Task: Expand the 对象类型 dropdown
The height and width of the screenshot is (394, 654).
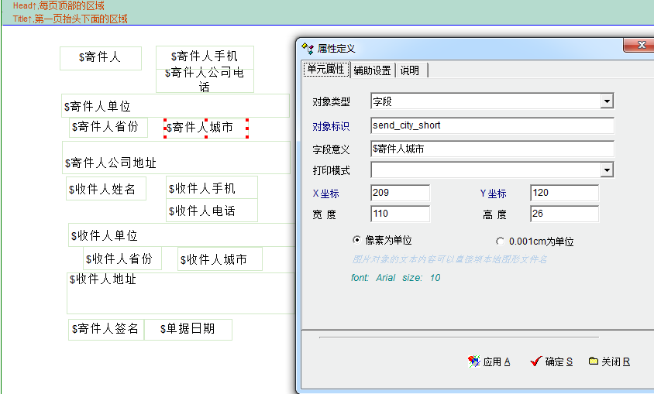Action: 607,101
